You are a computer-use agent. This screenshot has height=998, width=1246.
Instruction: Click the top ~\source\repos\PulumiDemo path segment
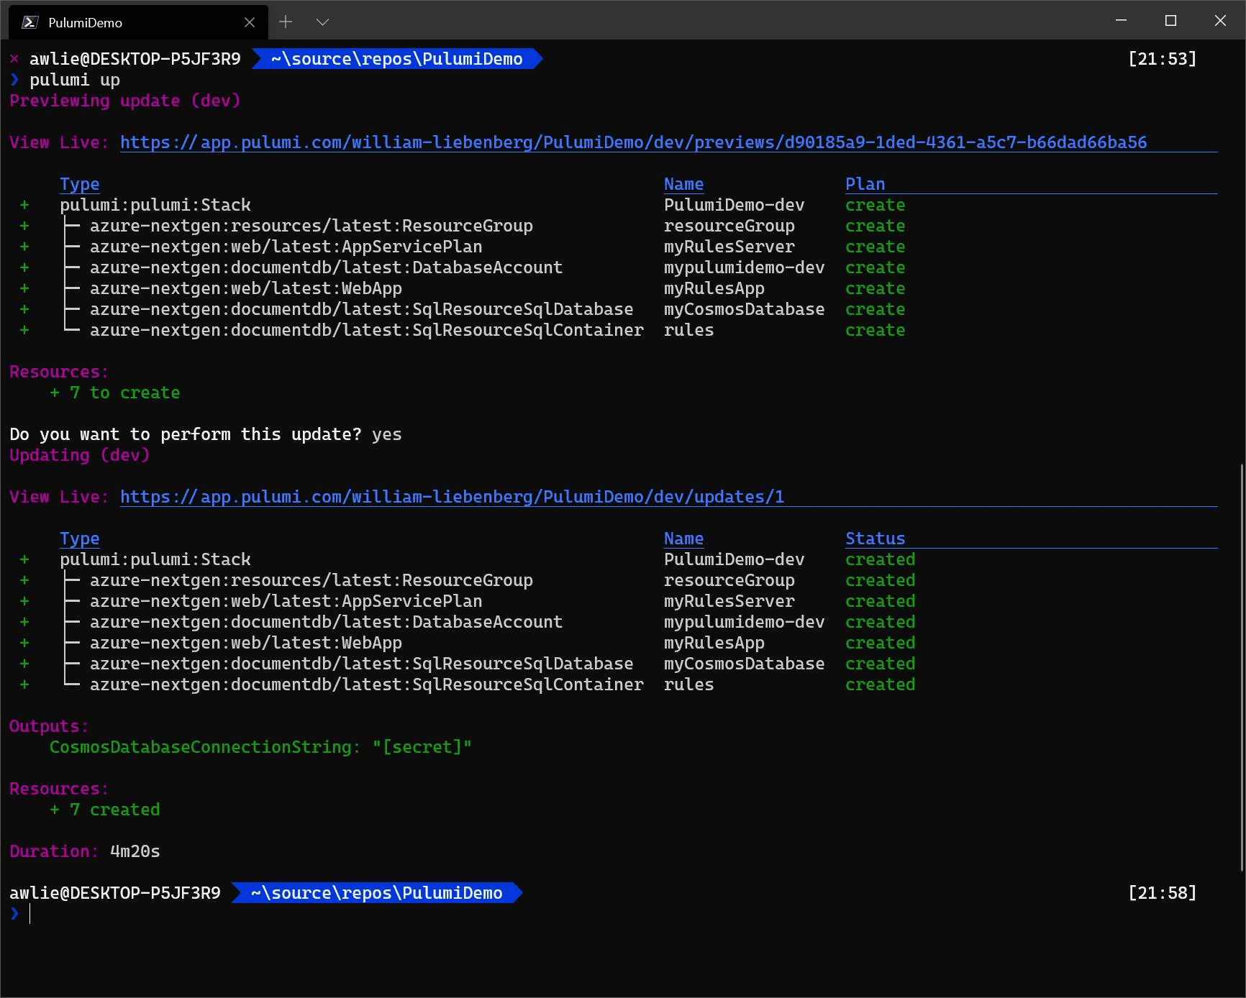tap(396, 59)
